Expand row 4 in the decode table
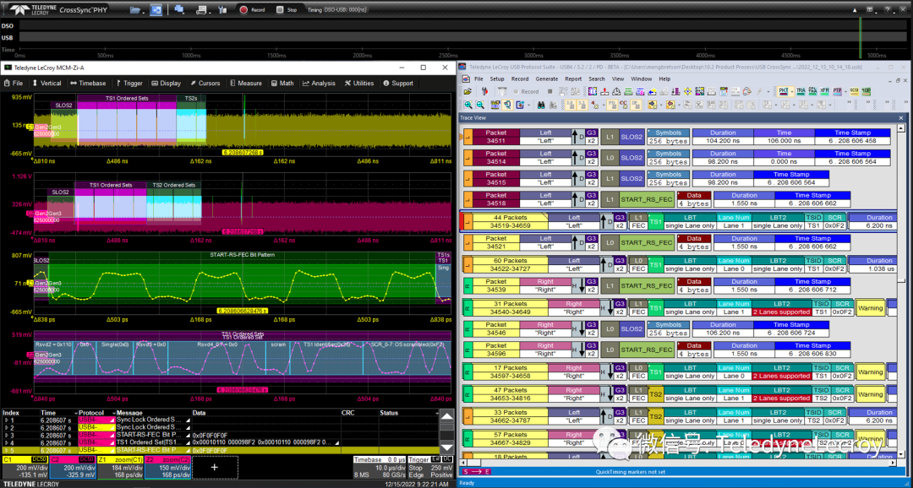Image resolution: width=913 pixels, height=488 pixels. (6, 442)
